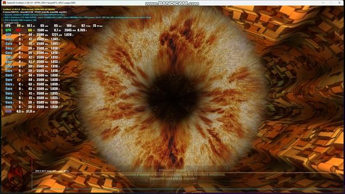Click the GPU 2 Intel UHD Graphics line
Screen dimensions: 345x194
[x=20, y=20]
